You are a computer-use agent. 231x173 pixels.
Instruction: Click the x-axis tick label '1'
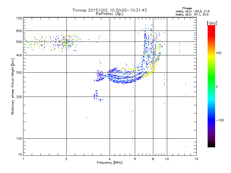click(23, 159)
